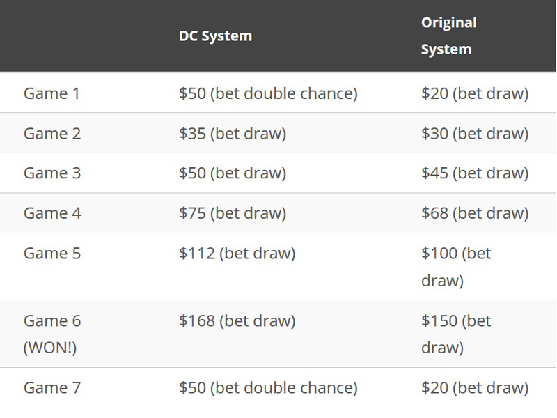Image resolution: width=557 pixels, height=418 pixels.
Task: Click the $100 (bet draw) cell
Action: pyautogui.click(x=456, y=267)
